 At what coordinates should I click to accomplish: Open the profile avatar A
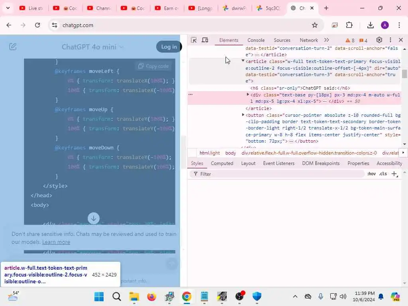(x=385, y=25)
